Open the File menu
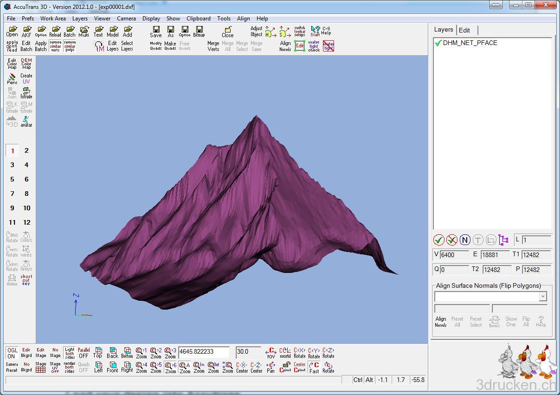 tap(11, 19)
